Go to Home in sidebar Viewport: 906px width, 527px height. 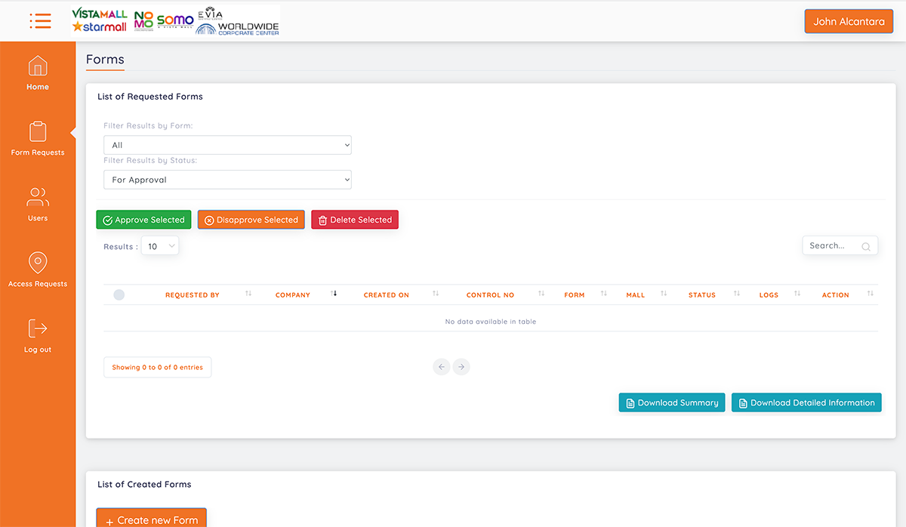38,67
